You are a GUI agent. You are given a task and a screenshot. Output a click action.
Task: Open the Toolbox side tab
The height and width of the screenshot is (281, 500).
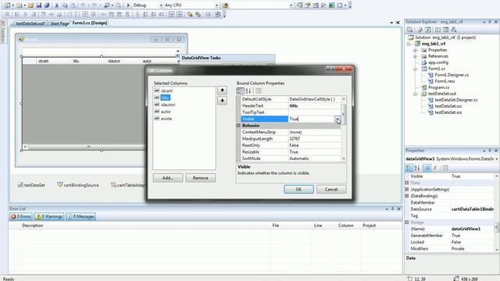(x=3, y=31)
